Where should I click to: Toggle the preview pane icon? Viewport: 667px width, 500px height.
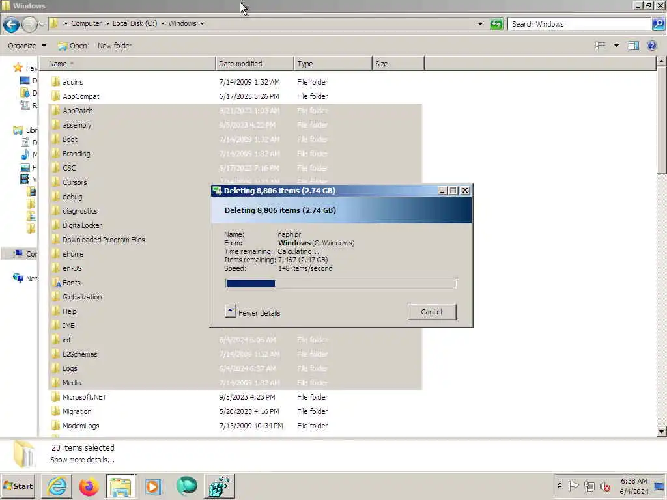tap(633, 46)
